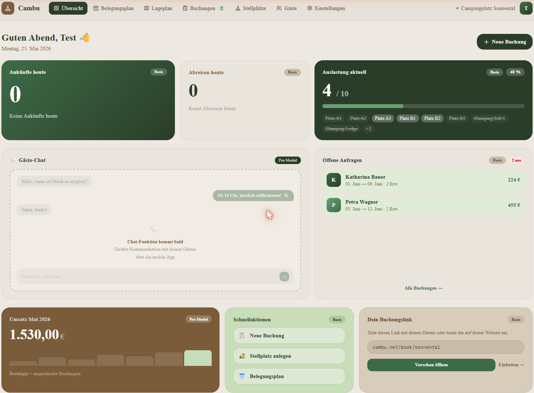Screen dimensions: 534x393
Task: Send chat message arrow button
Action: tap(284, 276)
